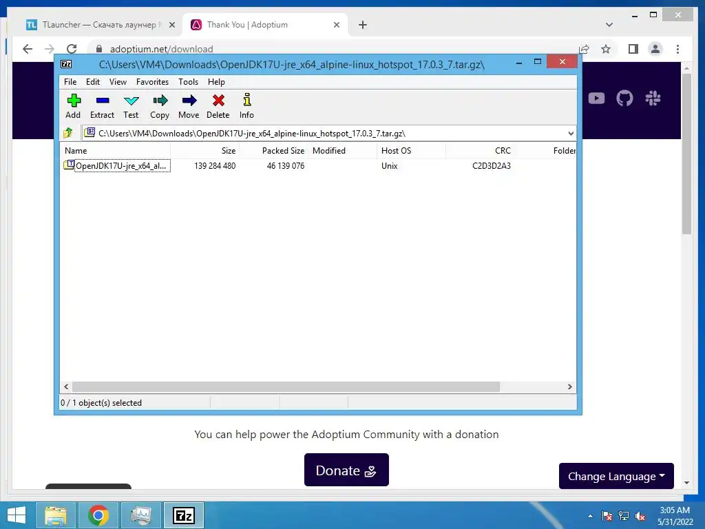Viewport: 705px width, 529px height.
Task: Open the Tools menu in 7-Zip
Action: click(188, 82)
